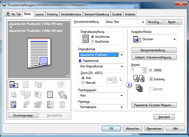The width and height of the screenshot is (189, 137).
Task: Click the Abbrechen button
Action: [x=133, y=129]
